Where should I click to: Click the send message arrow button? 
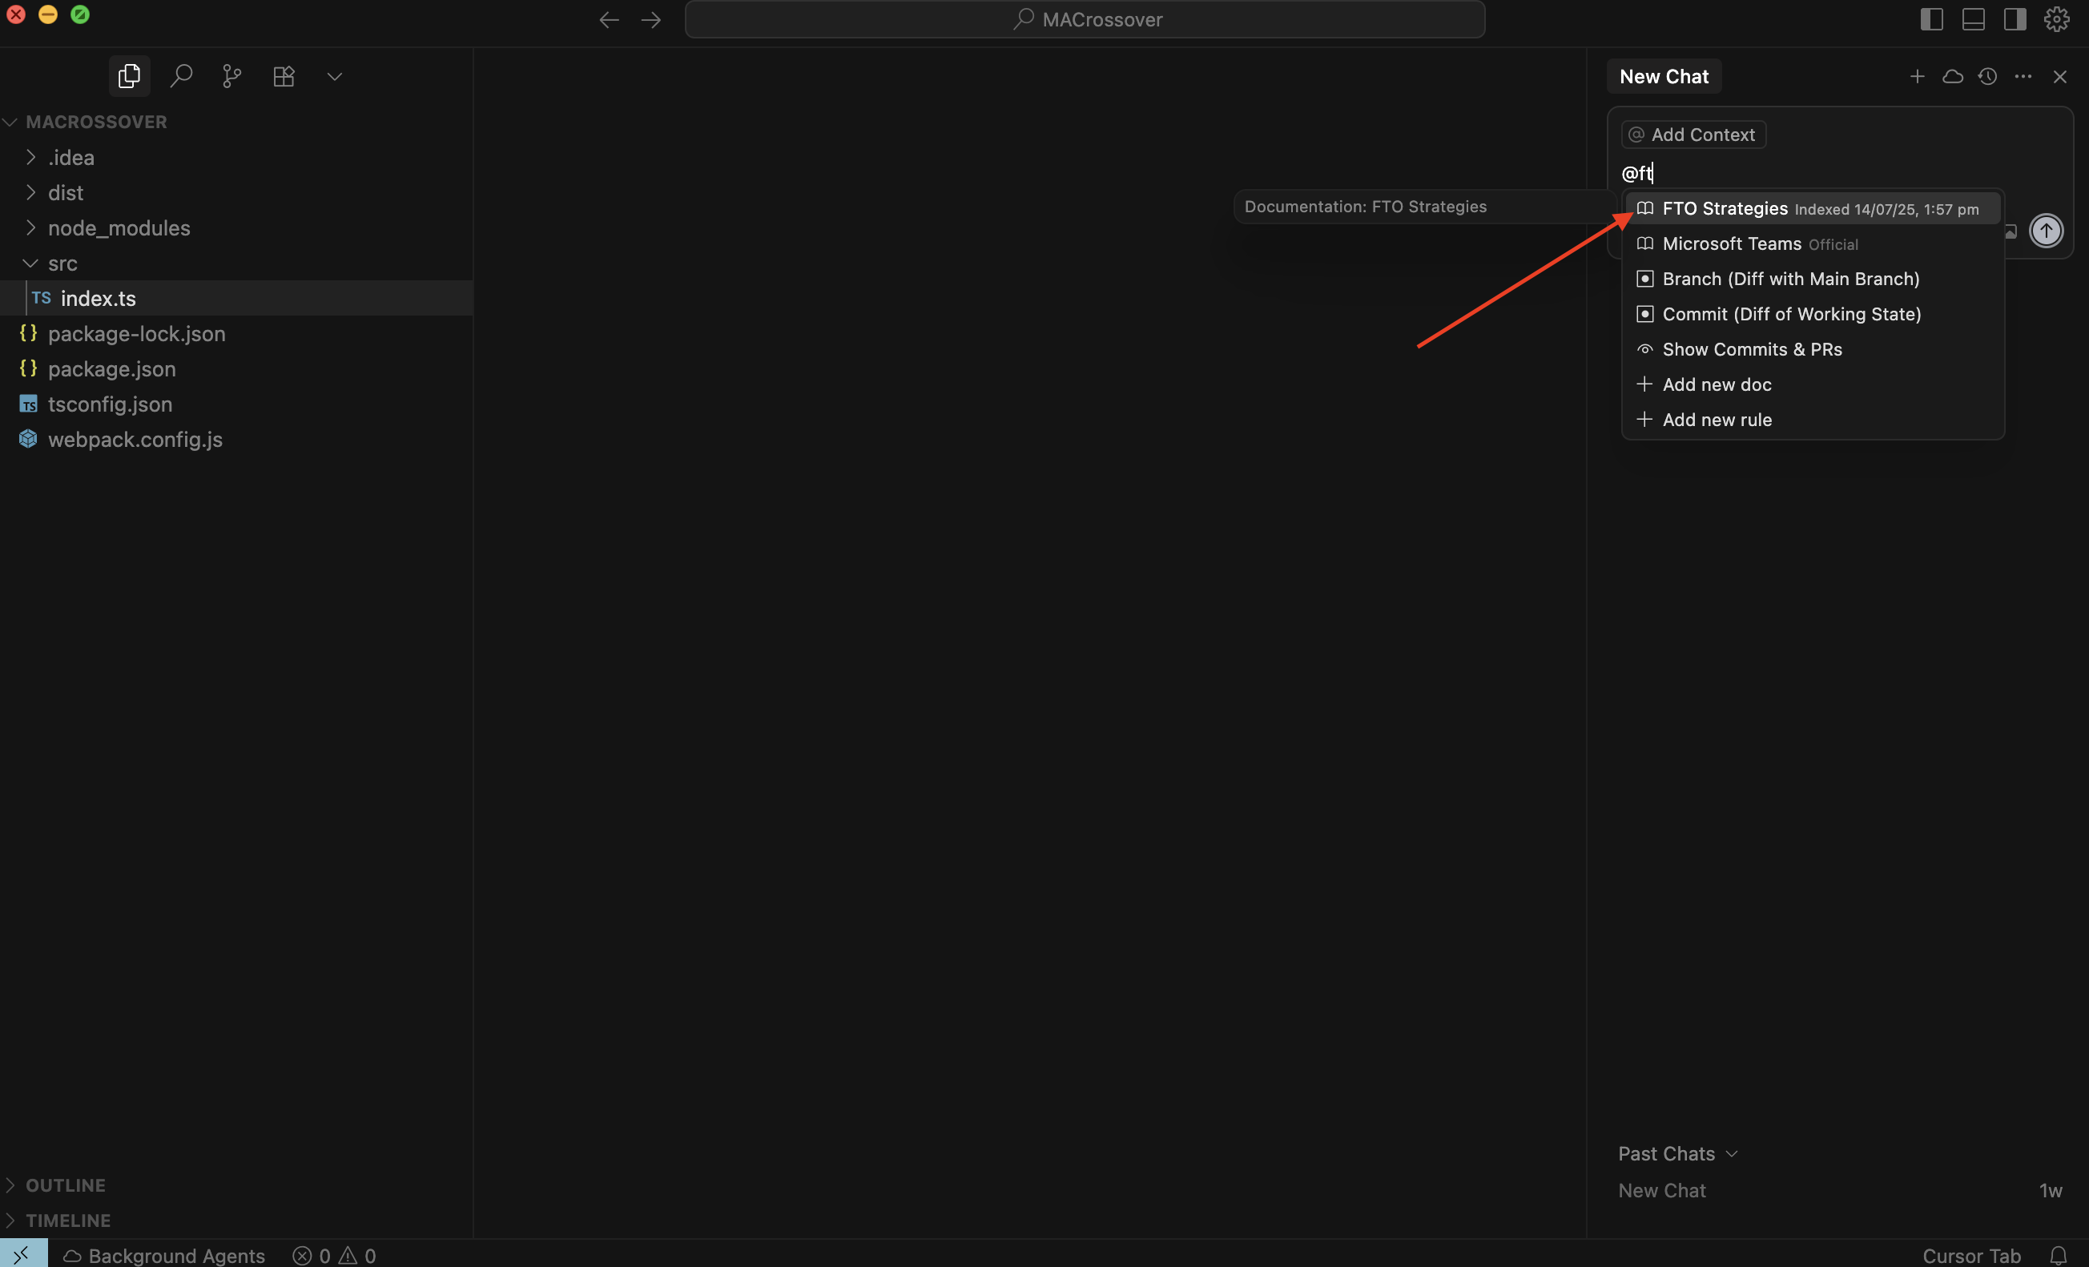click(2045, 231)
